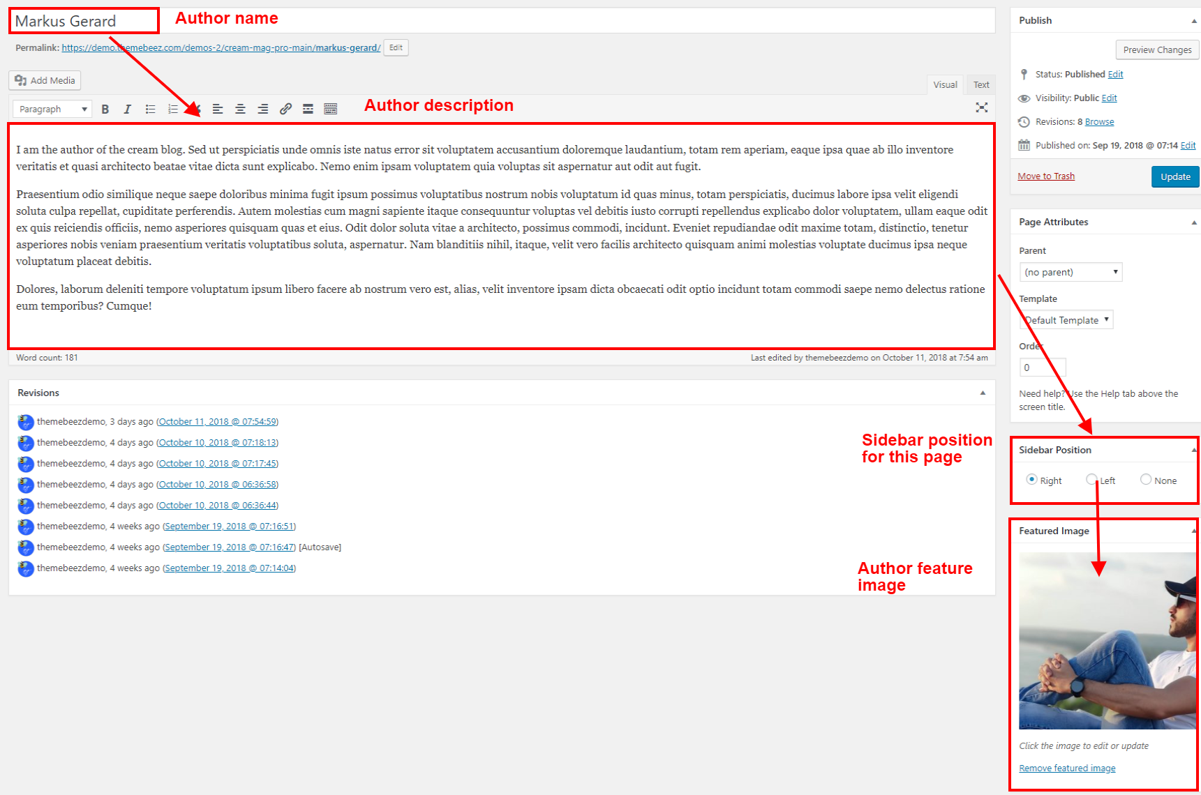This screenshot has height=795, width=1201.
Task: Open revision September 19, 2018 @ 07:14:04
Action: click(x=230, y=568)
